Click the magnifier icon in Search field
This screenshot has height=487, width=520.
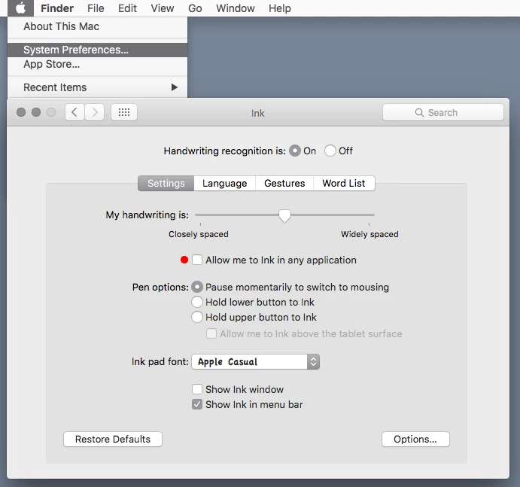point(419,112)
